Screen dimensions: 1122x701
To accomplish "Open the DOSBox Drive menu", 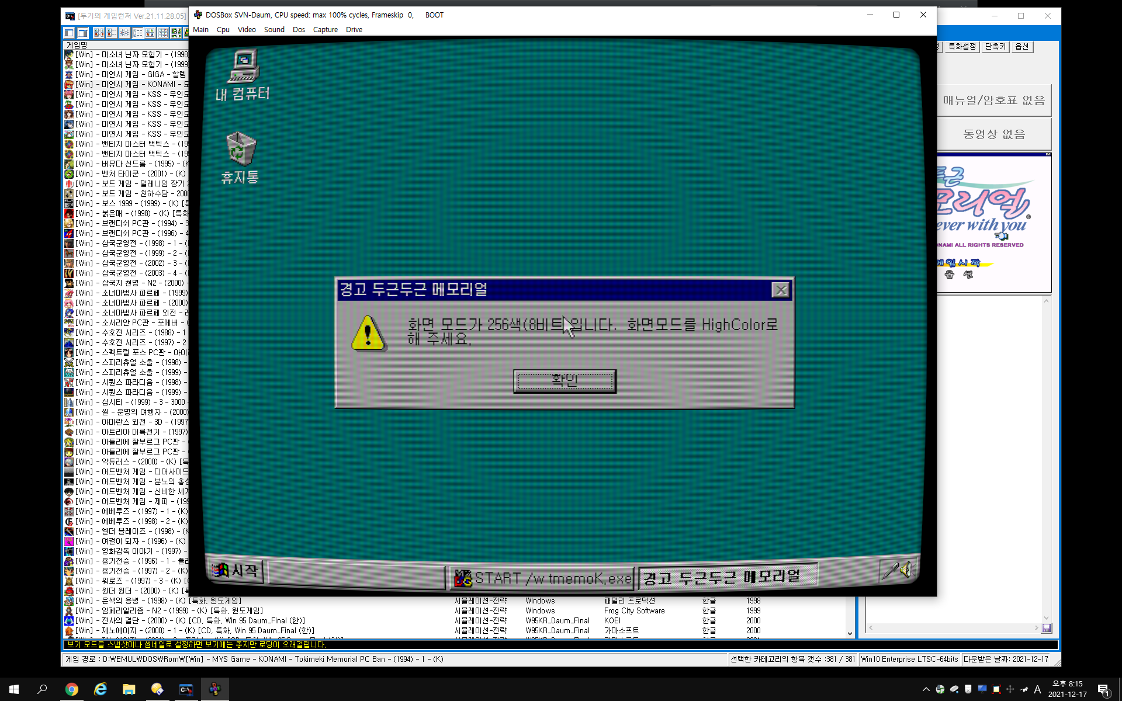I will tap(354, 30).
